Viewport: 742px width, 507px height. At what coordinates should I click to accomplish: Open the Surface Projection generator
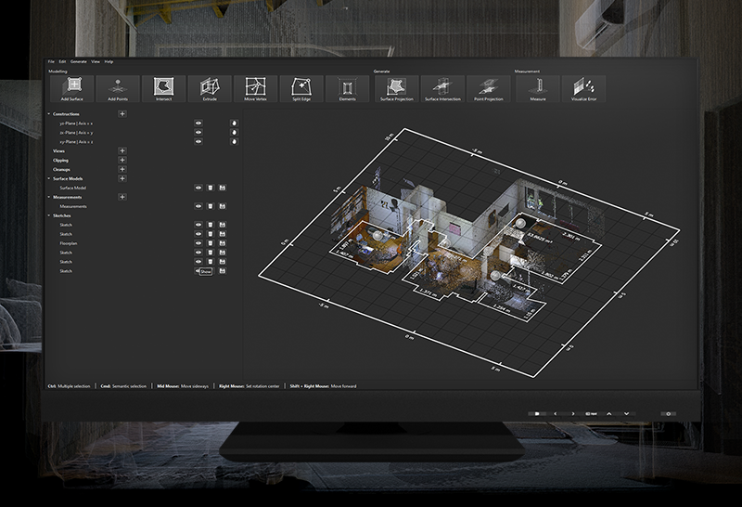[396, 89]
